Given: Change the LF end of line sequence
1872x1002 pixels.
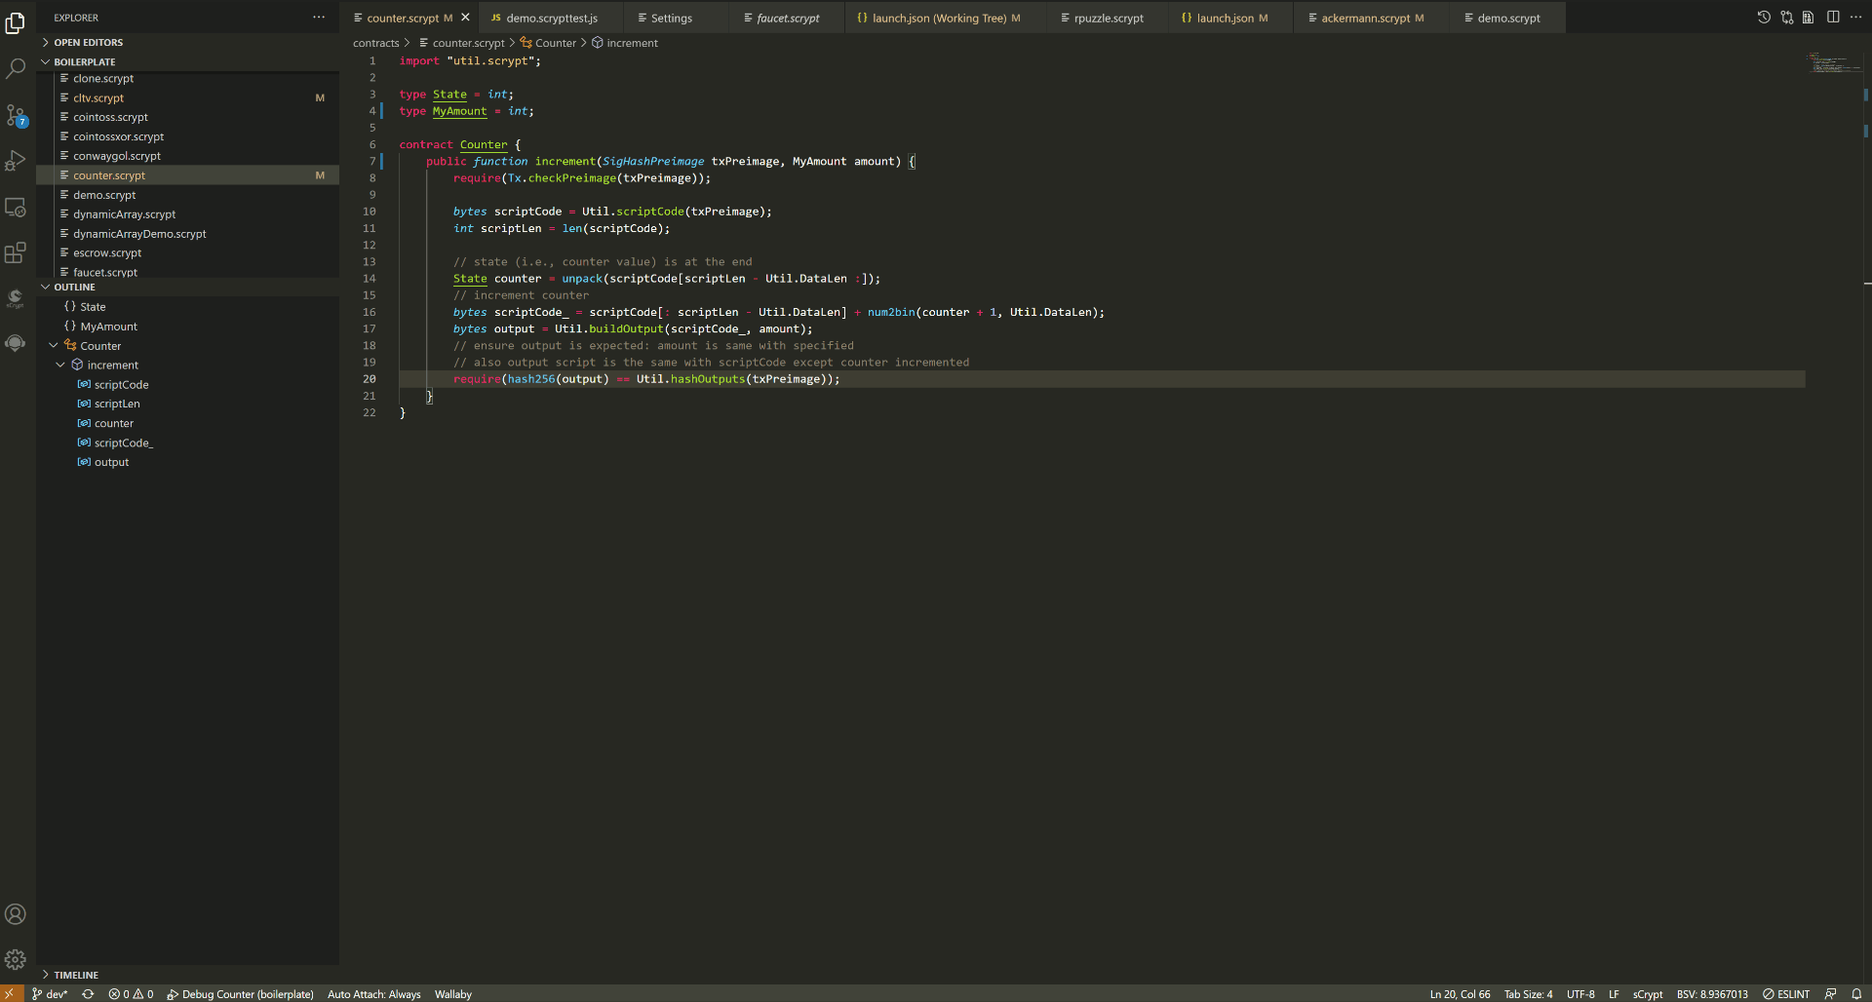Looking at the screenshot, I should 1614,994.
